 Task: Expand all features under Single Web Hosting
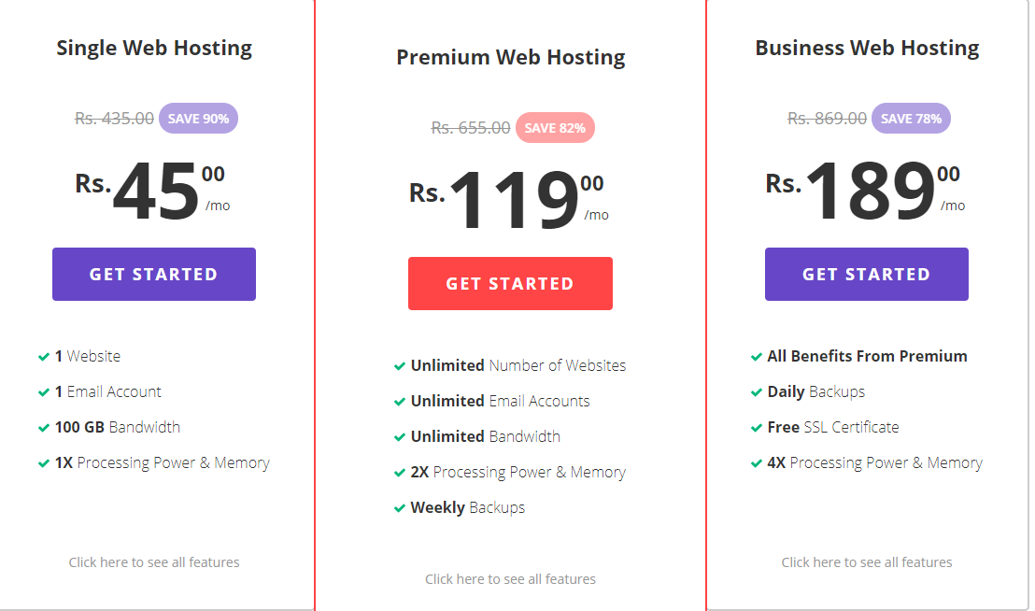154,562
